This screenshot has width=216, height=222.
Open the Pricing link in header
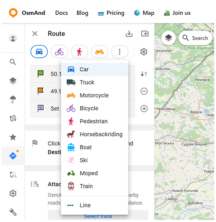111,13
